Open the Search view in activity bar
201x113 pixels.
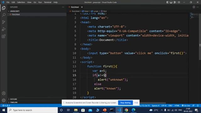pos(3,15)
